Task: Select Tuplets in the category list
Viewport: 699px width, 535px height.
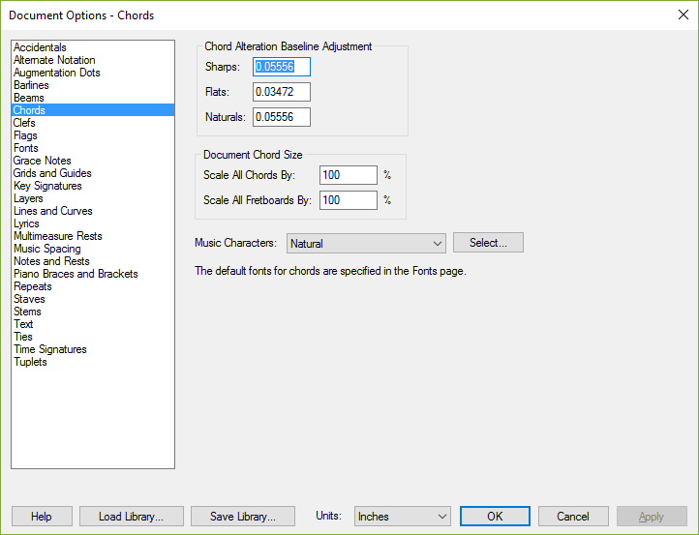Action: [30, 362]
